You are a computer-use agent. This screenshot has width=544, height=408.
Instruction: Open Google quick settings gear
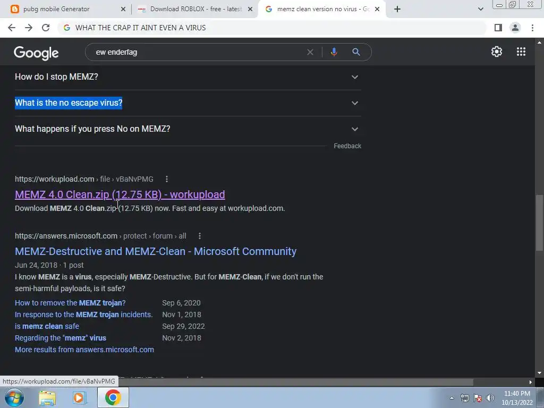(x=497, y=52)
